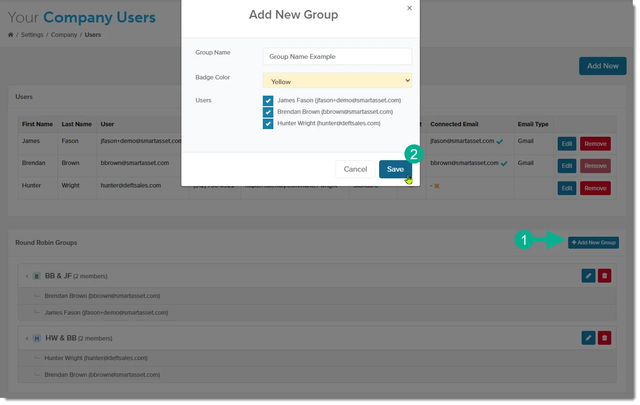Click the Email Type column header
The width and height of the screenshot is (640, 405).
[x=533, y=124]
